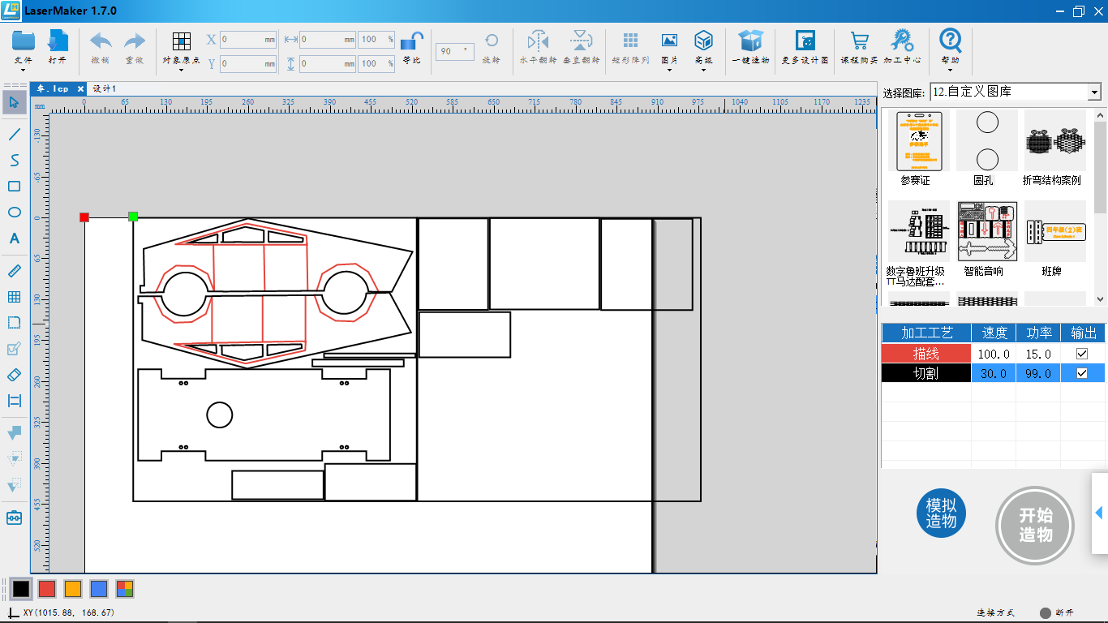Click the 重做 redo arrow
Screen dimensions: 1108x623
(x=134, y=47)
